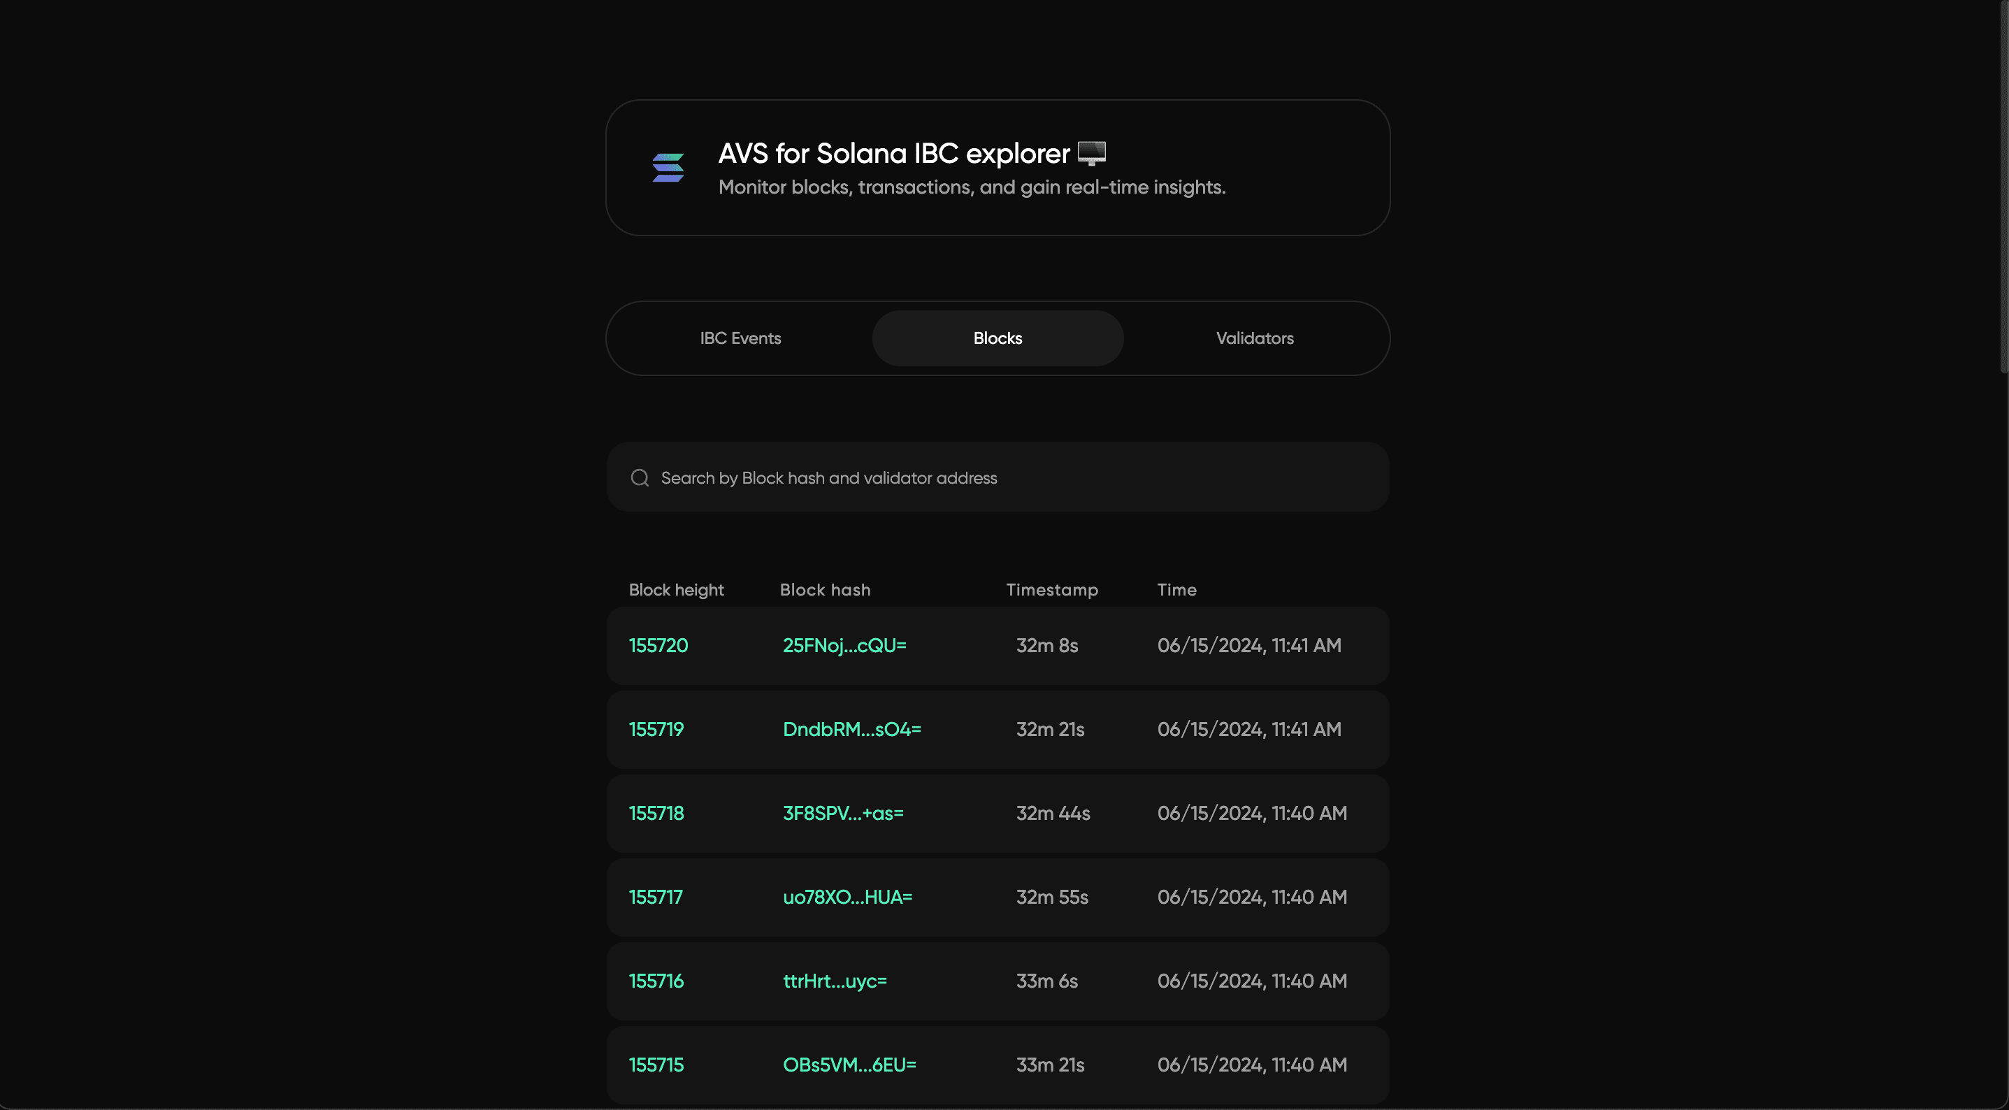Open block hash 3F8SPV...+as=
Screen dimensions: 2009x1110
(x=843, y=814)
